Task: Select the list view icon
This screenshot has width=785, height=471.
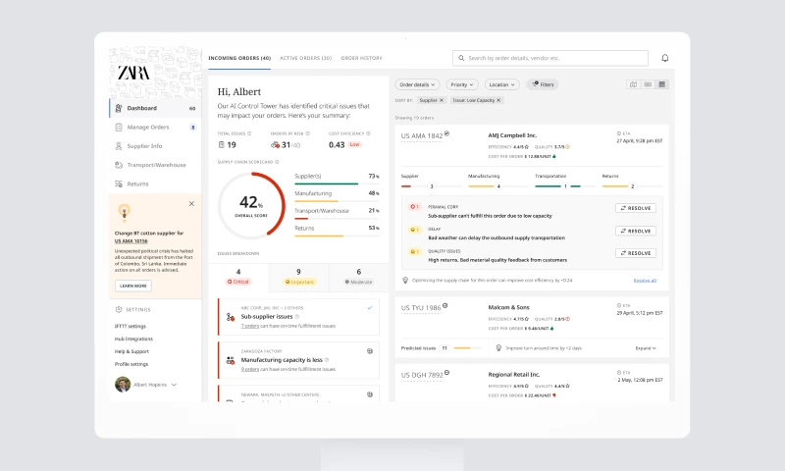Action: [662, 84]
